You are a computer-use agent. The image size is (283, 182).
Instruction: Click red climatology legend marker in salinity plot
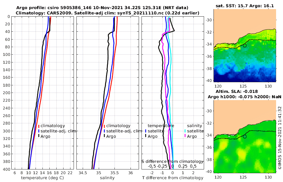104,126
